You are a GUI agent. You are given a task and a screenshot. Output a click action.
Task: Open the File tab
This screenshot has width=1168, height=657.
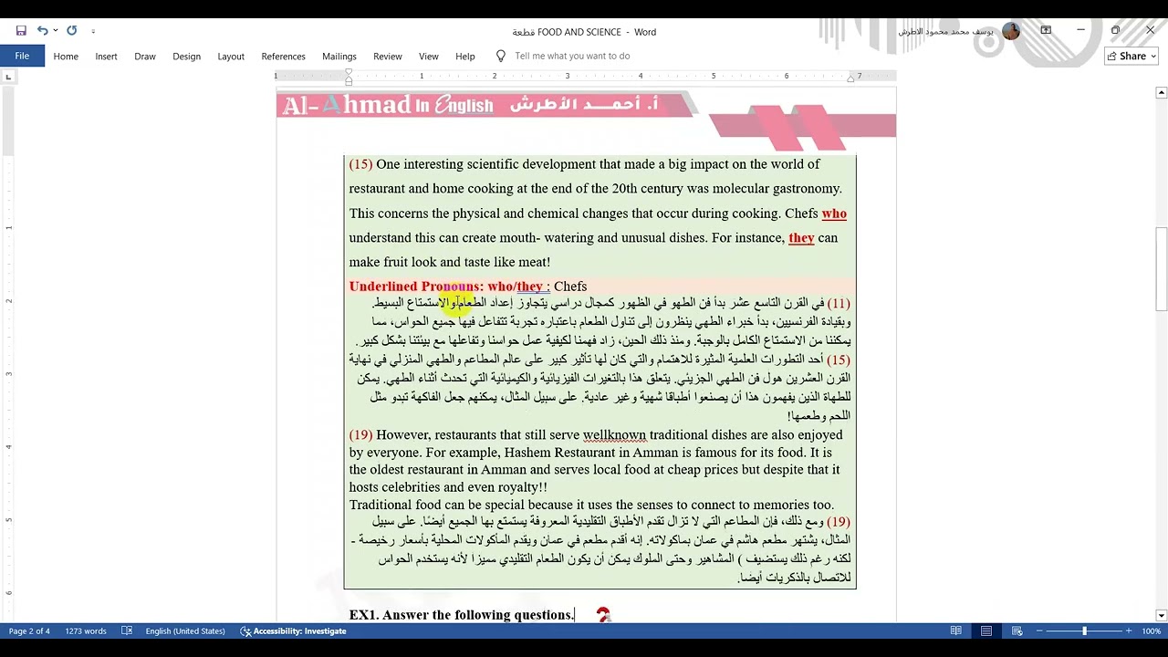pyautogui.click(x=22, y=56)
